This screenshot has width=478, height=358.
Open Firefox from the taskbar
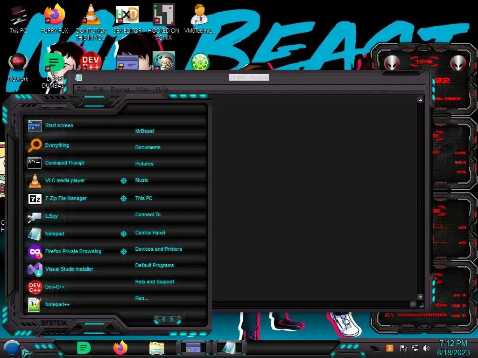(120, 348)
